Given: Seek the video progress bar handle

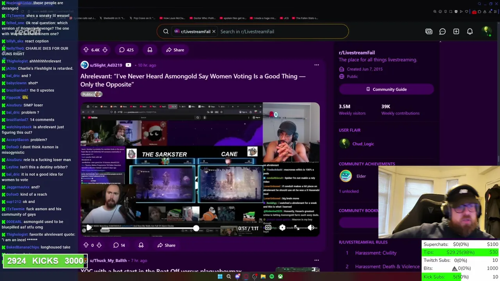Looking at the screenshot, I should click(x=196, y=228).
